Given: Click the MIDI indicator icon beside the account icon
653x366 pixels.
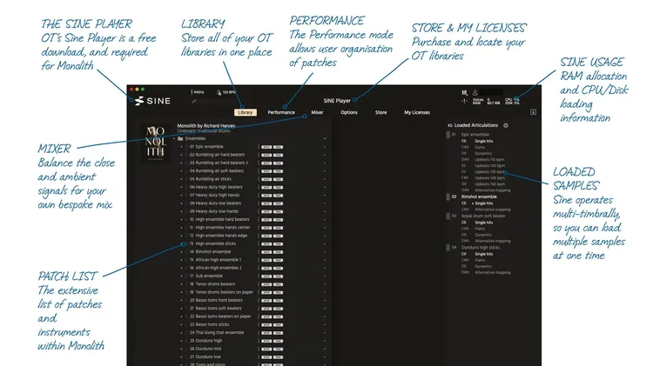Looking at the screenshot, I should [x=464, y=92].
